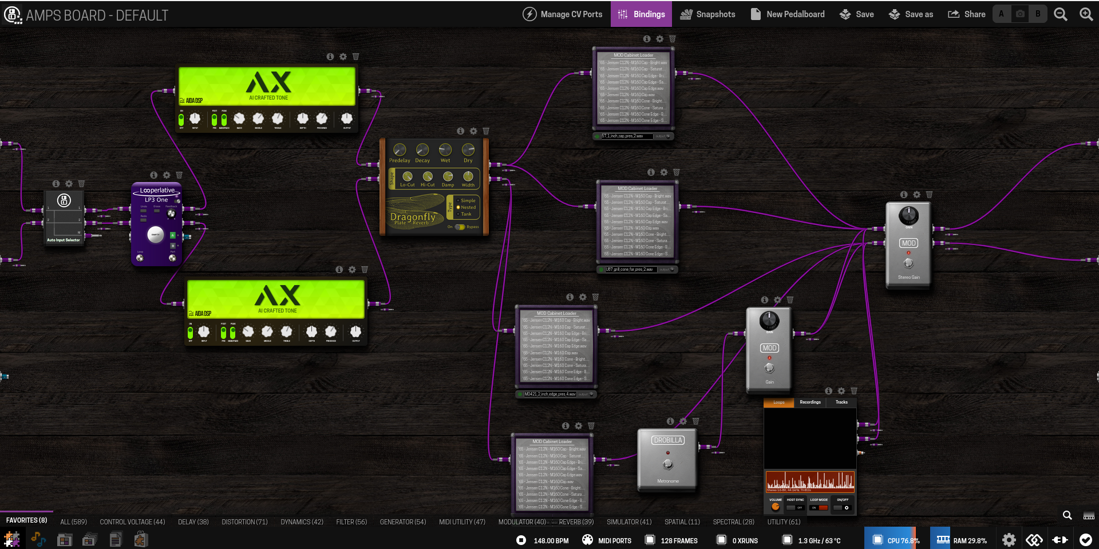Click the MOD logo icon

coord(13,15)
